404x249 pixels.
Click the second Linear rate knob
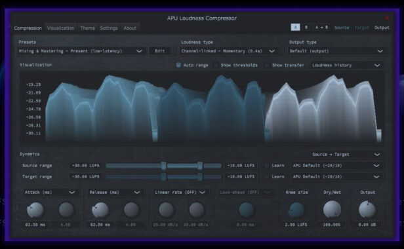coord(197,210)
